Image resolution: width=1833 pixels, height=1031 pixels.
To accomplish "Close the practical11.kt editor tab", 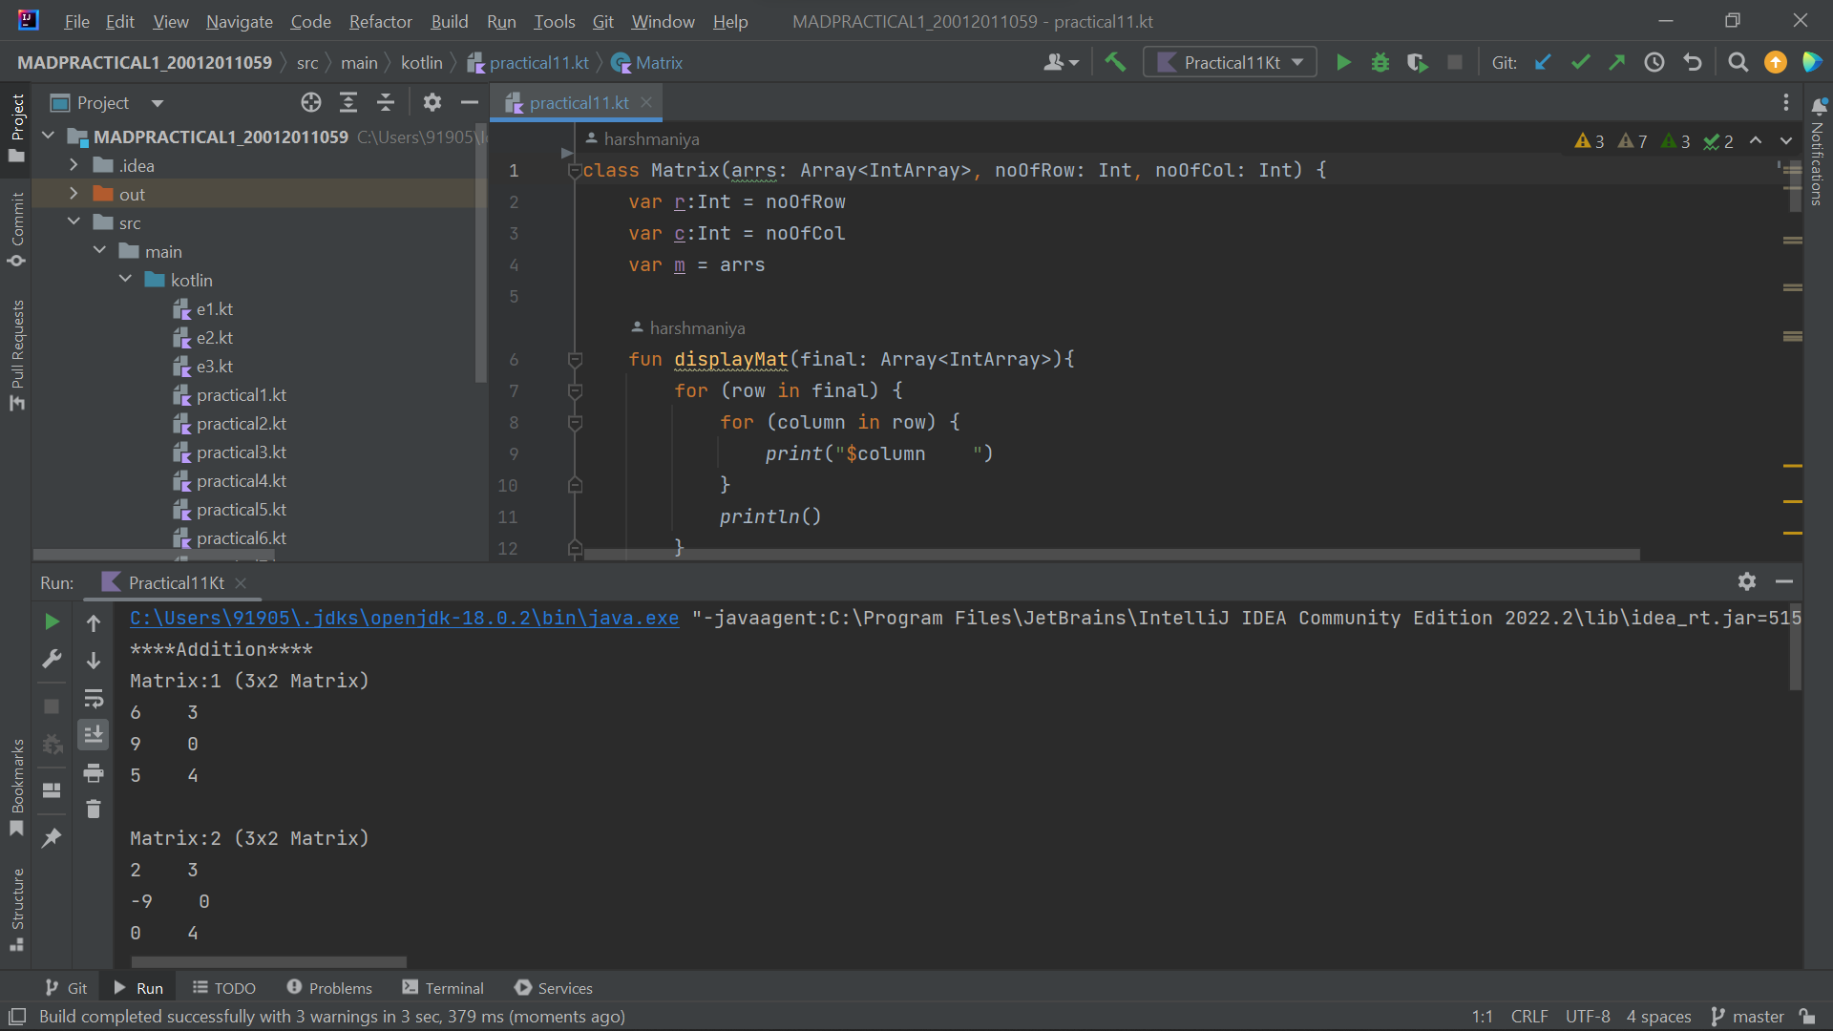I will pos(646,102).
